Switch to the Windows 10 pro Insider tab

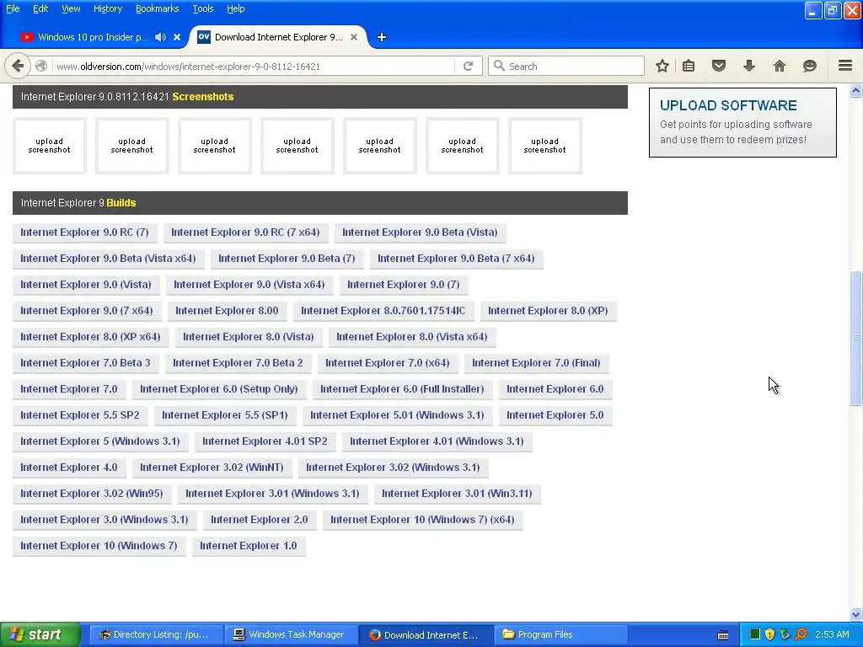(x=93, y=37)
